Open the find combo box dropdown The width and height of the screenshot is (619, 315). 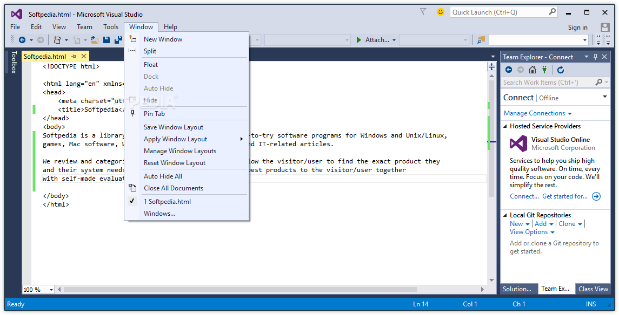584,40
